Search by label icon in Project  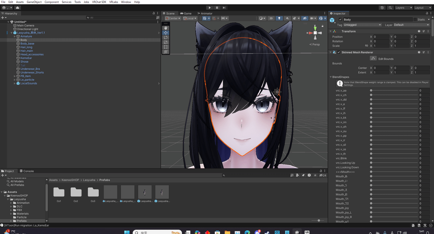pyautogui.click(x=303, y=175)
